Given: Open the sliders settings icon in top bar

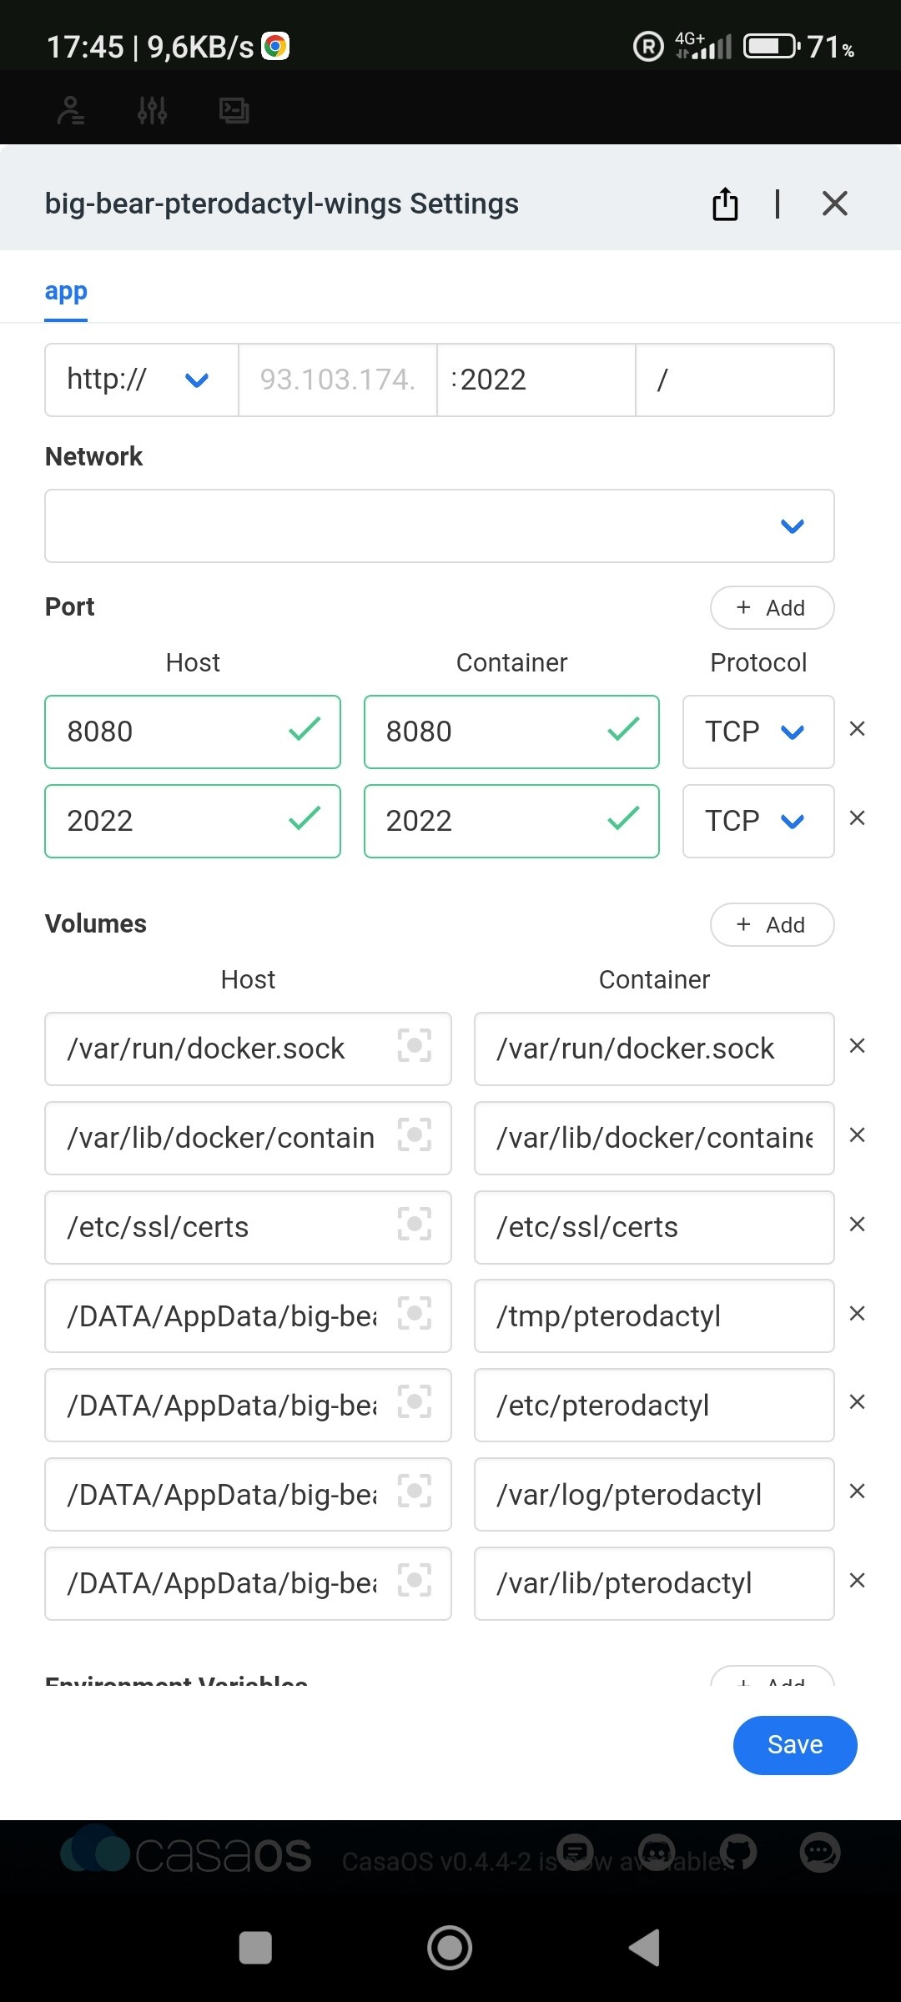Looking at the screenshot, I should point(152,110).
